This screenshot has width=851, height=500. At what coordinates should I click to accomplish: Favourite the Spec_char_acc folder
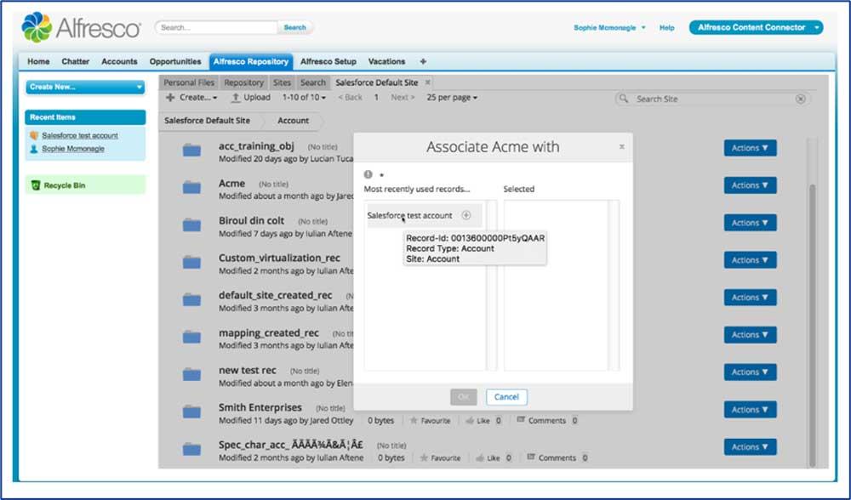pos(441,457)
